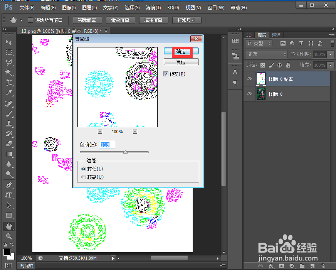Click the 复位 button in the dialog
336x270 pixels.
181,62
